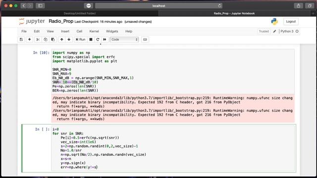
Task: Click the Last Checkpoint status text
Action: click(98, 22)
